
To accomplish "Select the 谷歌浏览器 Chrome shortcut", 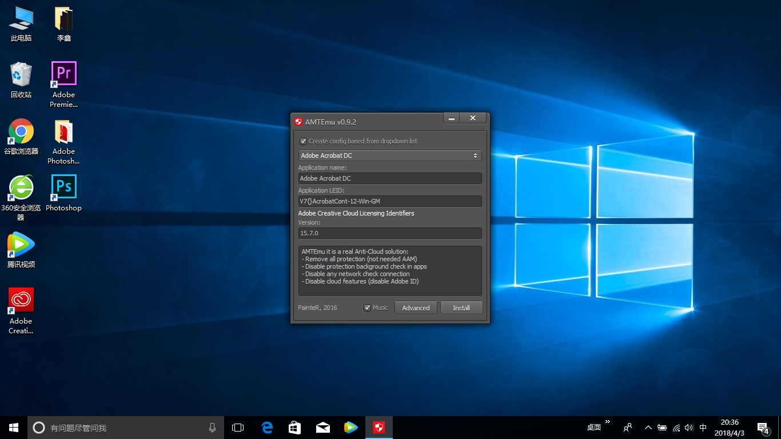I will 21,137.
